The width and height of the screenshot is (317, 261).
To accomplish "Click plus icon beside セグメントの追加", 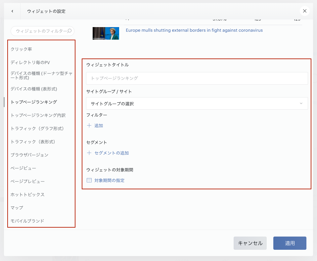I will click(x=89, y=153).
